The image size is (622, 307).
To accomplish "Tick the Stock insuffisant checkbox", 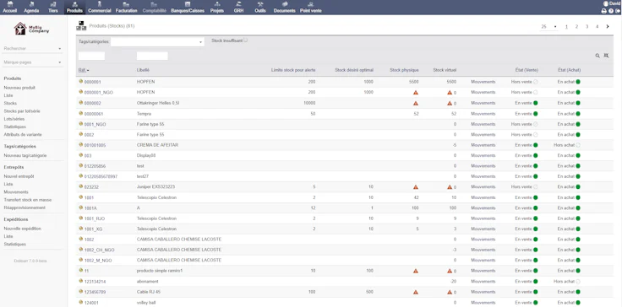I will click(246, 40).
